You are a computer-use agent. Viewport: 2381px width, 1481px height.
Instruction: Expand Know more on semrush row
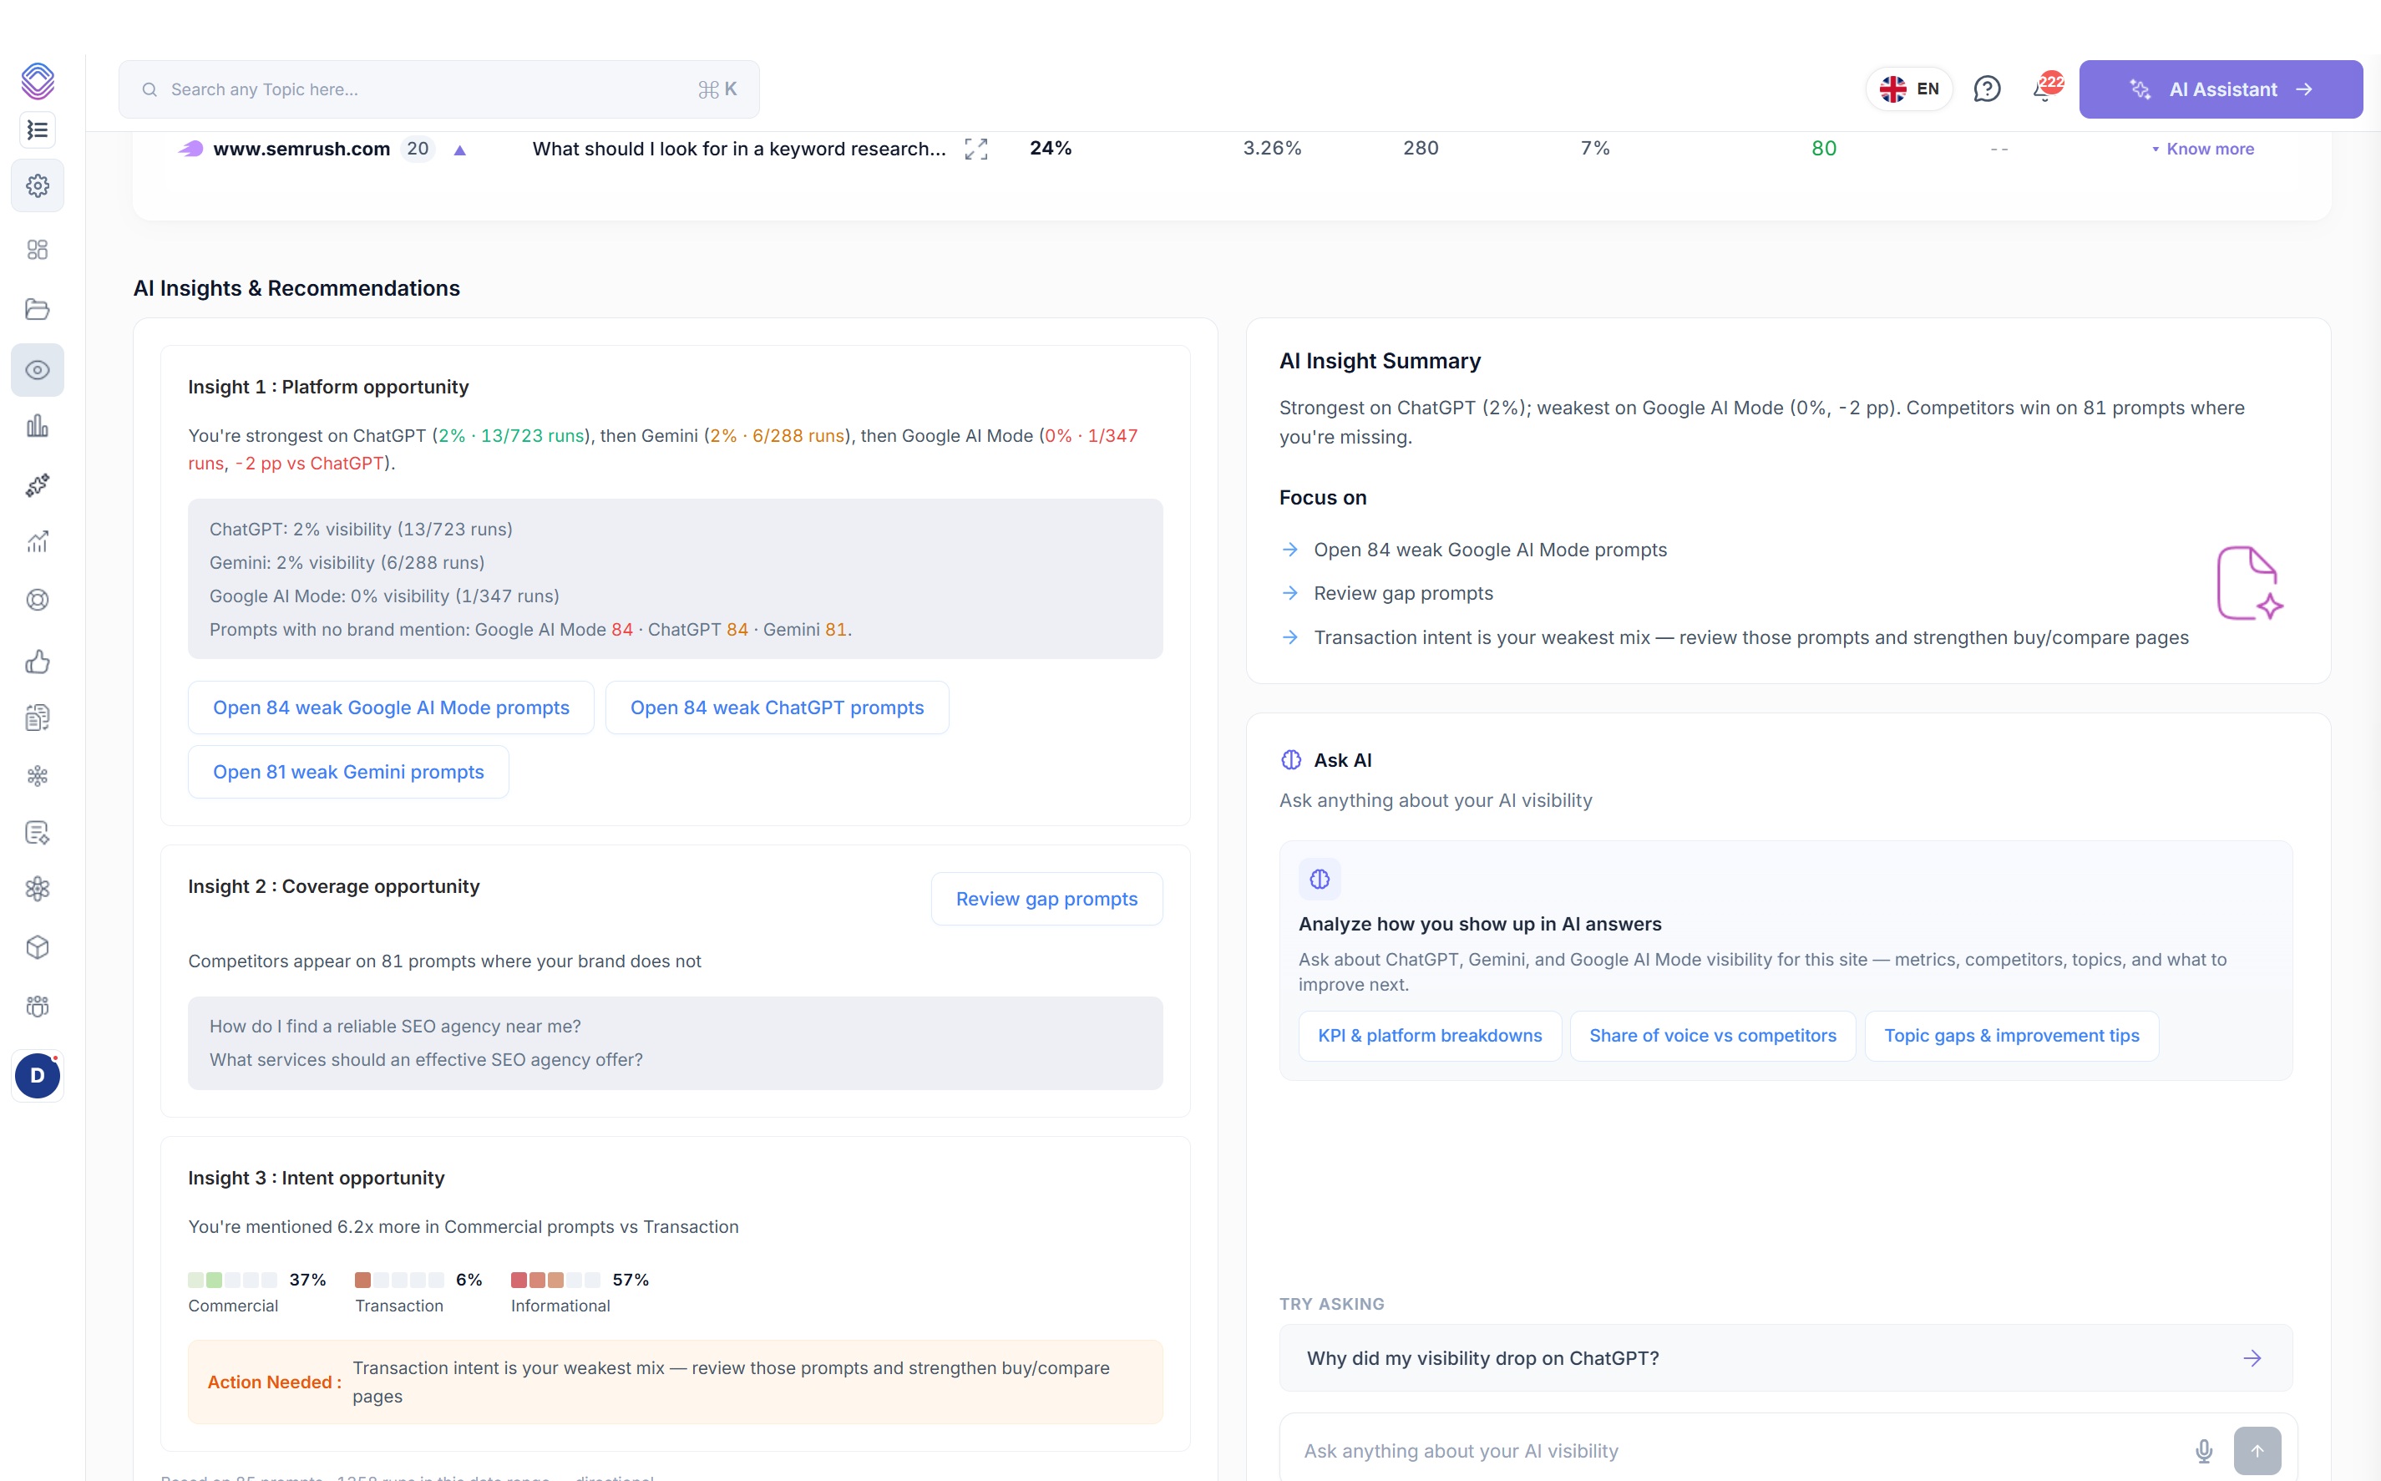tap(2203, 149)
